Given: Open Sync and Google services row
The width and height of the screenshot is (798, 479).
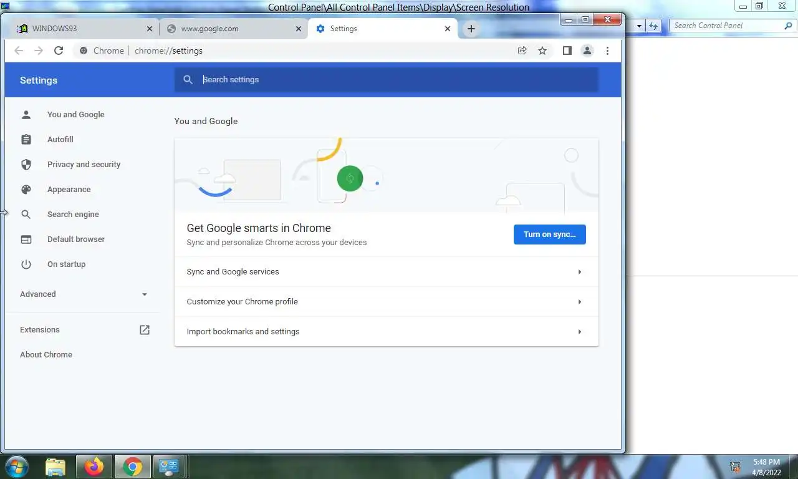Looking at the screenshot, I should pyautogui.click(x=386, y=272).
